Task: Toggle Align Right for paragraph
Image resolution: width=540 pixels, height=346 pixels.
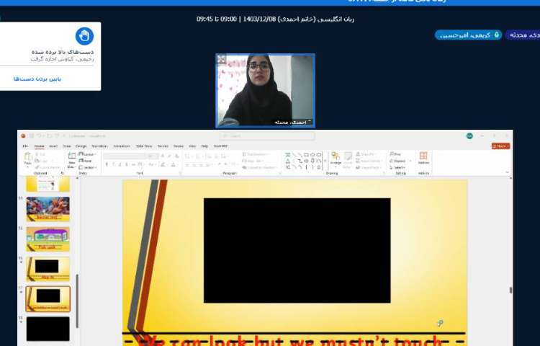Action: [x=201, y=165]
